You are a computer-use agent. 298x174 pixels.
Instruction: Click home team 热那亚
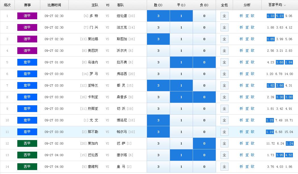93,109
